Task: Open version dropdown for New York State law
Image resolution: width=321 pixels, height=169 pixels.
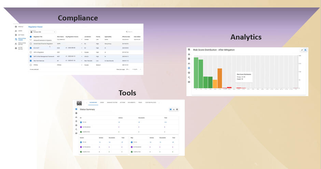Action: (x=82, y=61)
